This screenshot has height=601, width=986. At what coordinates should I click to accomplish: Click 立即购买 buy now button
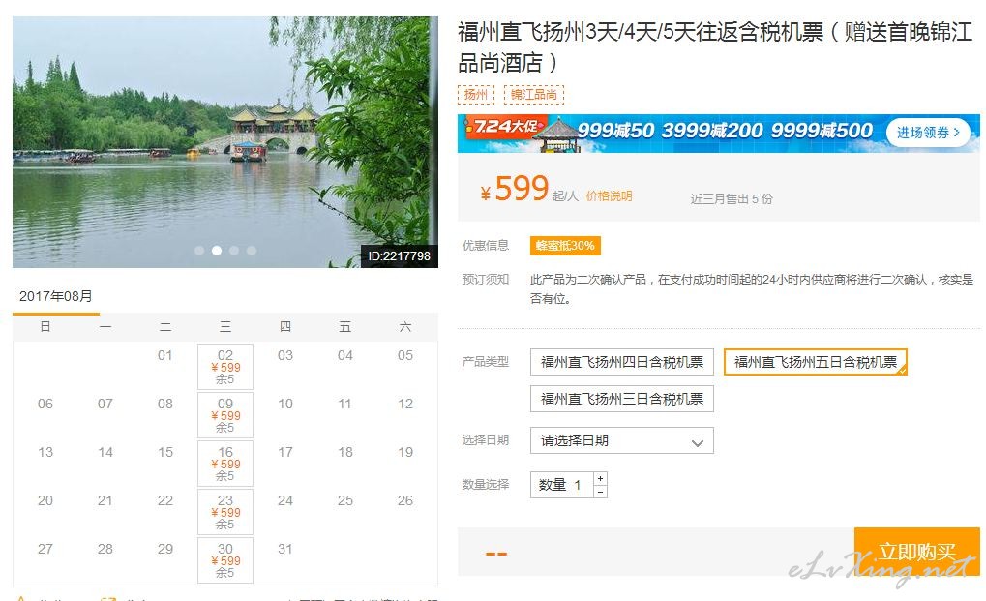pyautogui.click(x=917, y=552)
